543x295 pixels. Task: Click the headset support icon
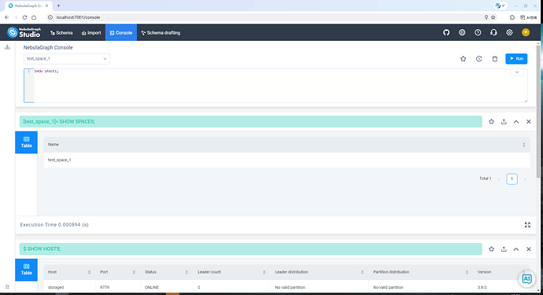[493, 32]
